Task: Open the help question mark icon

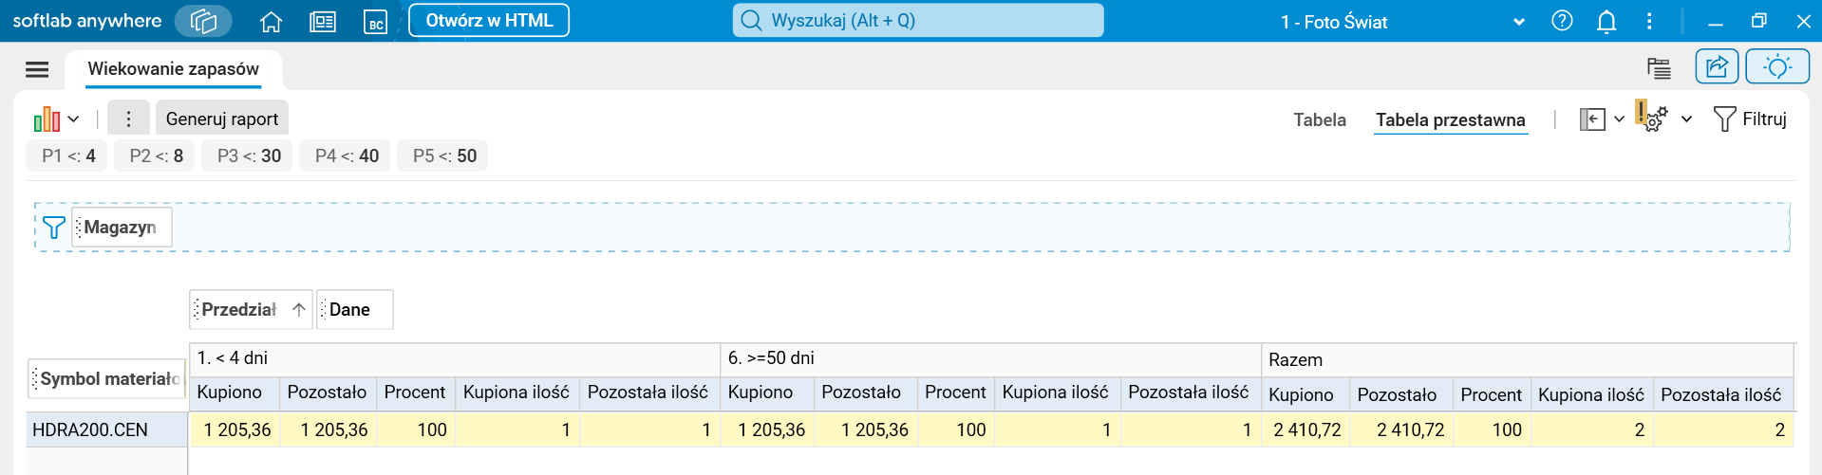Action: click(1562, 21)
